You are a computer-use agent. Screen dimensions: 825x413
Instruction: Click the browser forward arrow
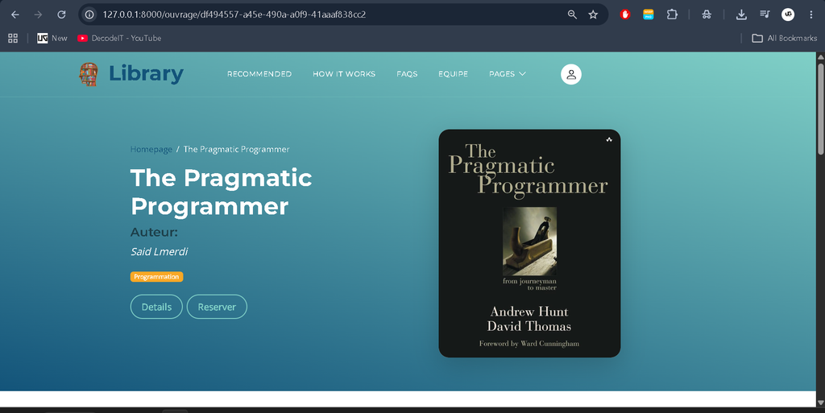coord(38,14)
